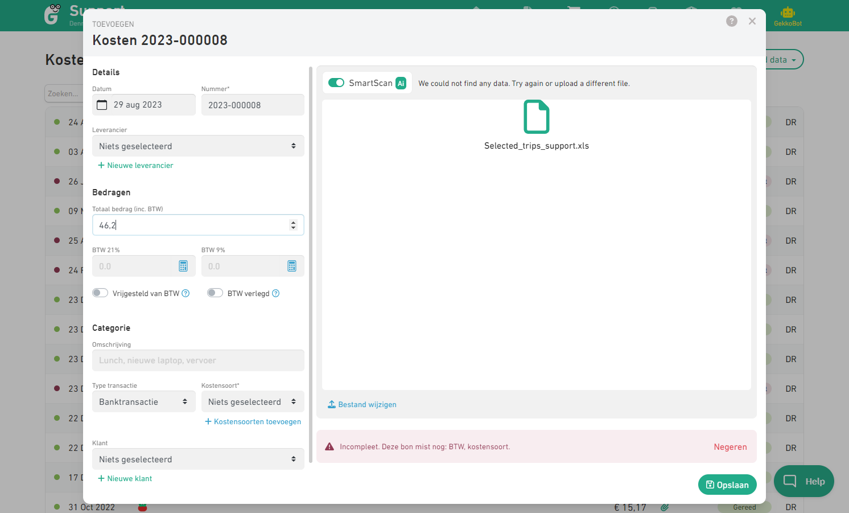849x513 pixels.
Task: Click the Gekko logo in top bar
Action: [52, 14]
